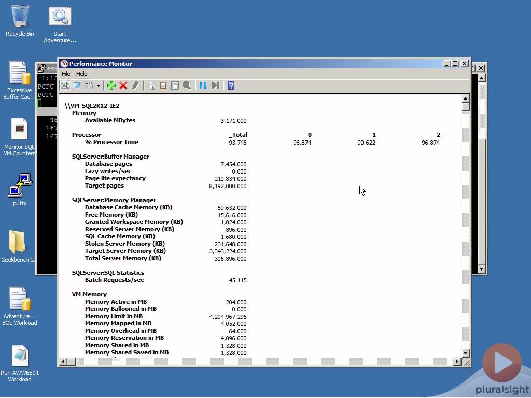Delete selected counter with red X icon
This screenshot has height=398, width=531.
click(x=123, y=86)
